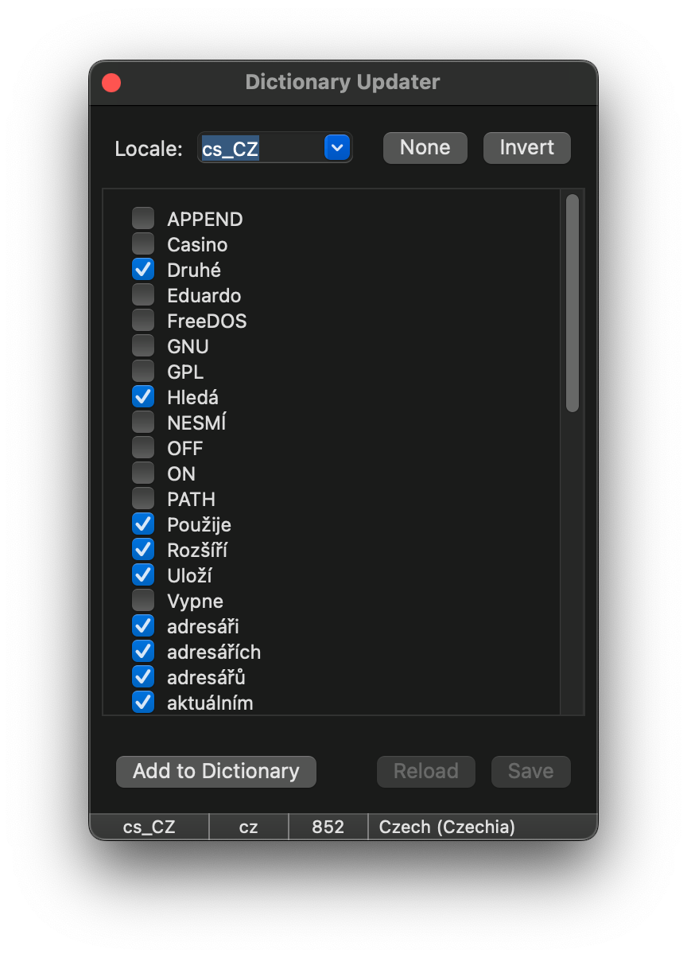Enable the APPEND checkbox

(143, 219)
